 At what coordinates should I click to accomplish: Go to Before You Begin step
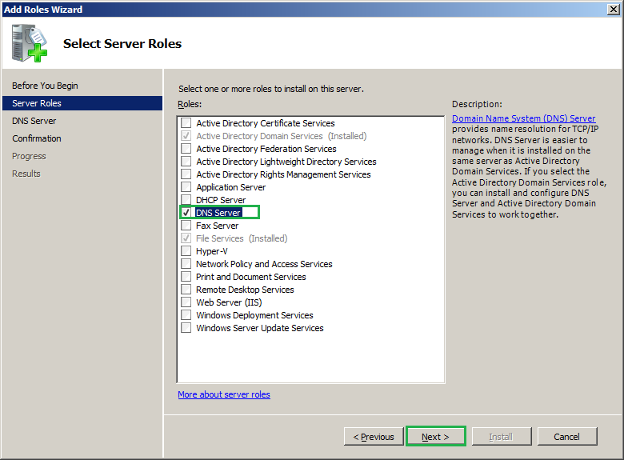coord(45,86)
